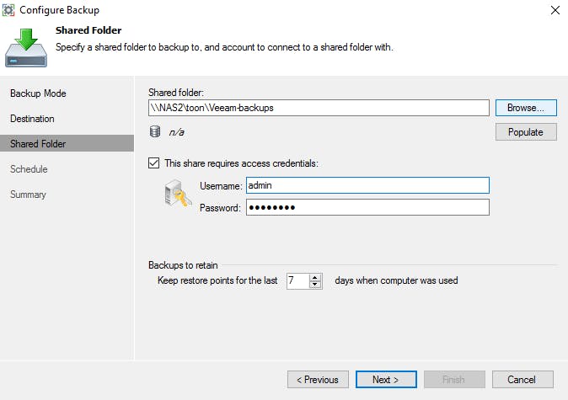Cancel the backup configuration
The image size is (568, 400).
coord(522,380)
